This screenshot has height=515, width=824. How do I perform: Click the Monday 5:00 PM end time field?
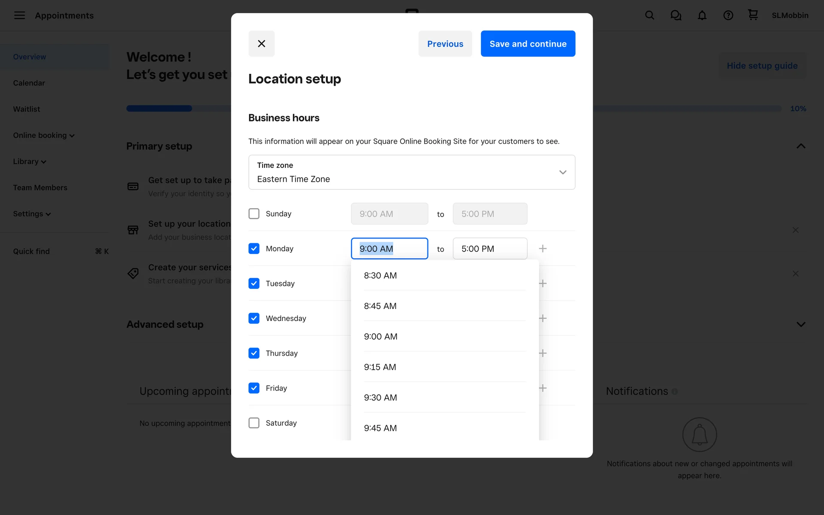490,248
